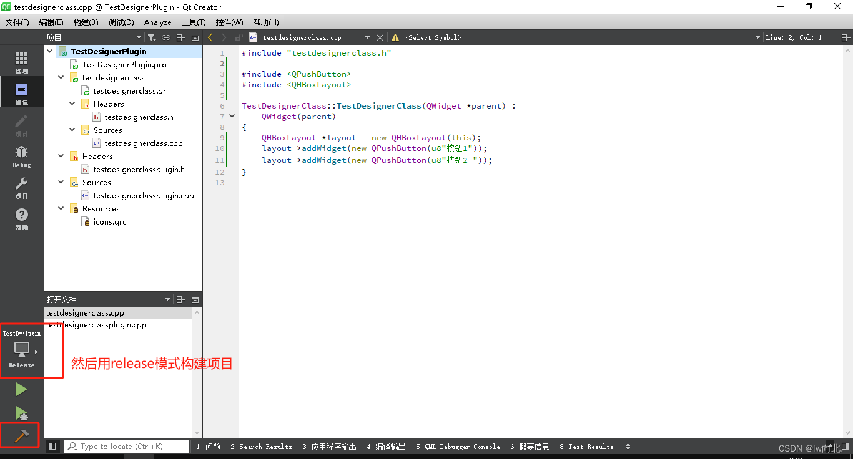Open the Help mode
This screenshot has height=459, width=853.
point(22,218)
